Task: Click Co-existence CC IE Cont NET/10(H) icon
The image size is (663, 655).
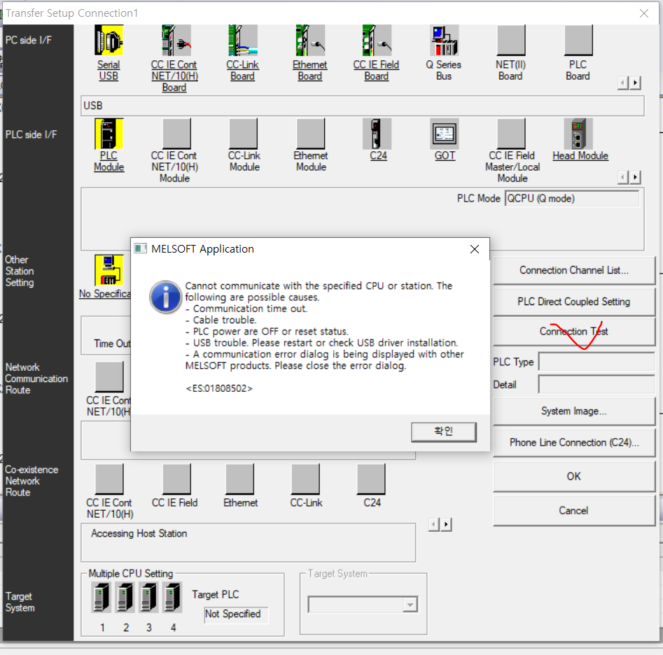Action: [109, 479]
